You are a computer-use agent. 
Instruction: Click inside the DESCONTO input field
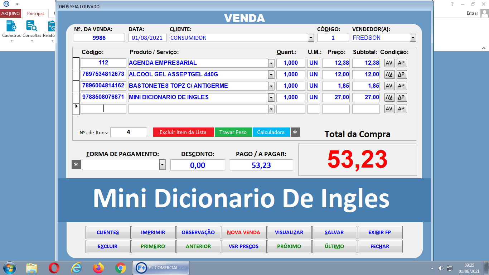197,165
